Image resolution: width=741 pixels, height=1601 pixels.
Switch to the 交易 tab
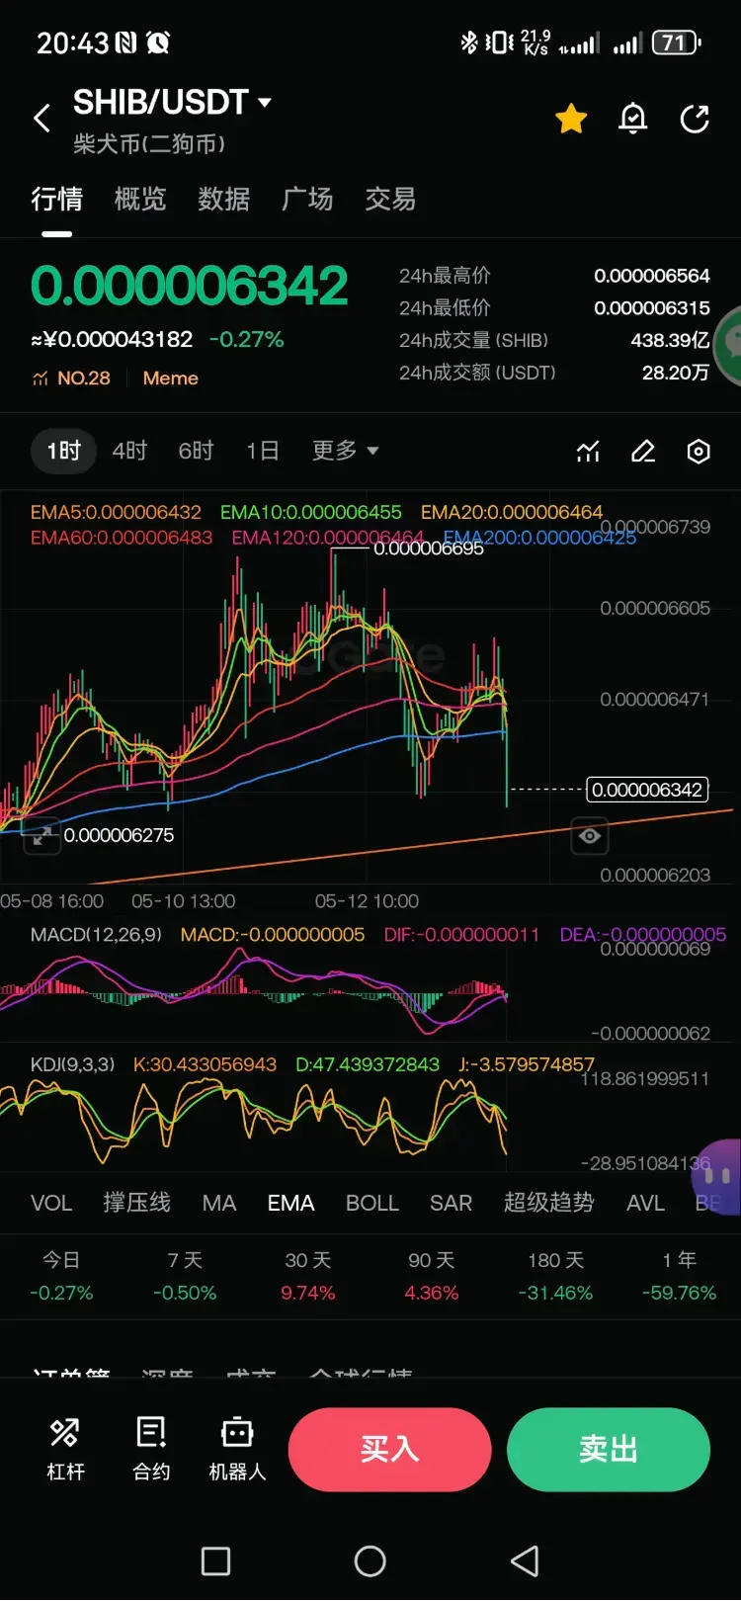tap(390, 199)
